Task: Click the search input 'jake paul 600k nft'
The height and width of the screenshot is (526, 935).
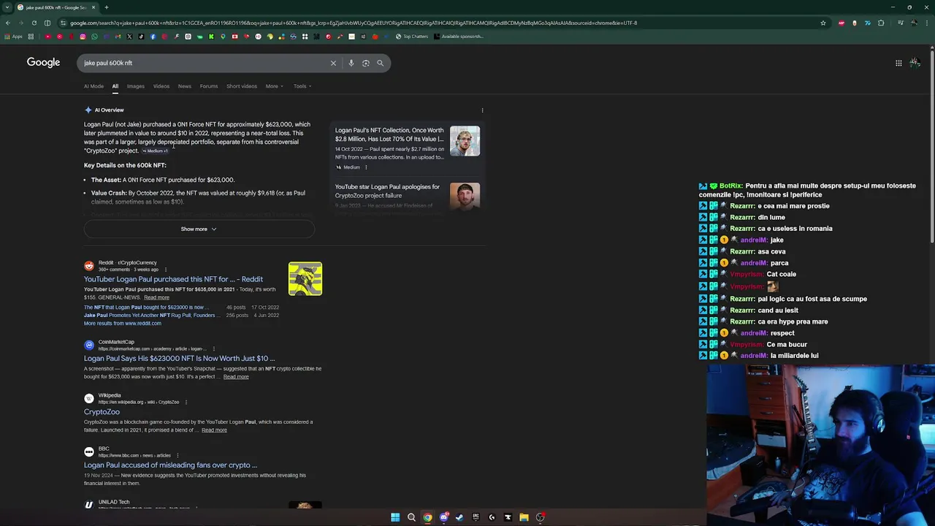Action: tap(205, 63)
